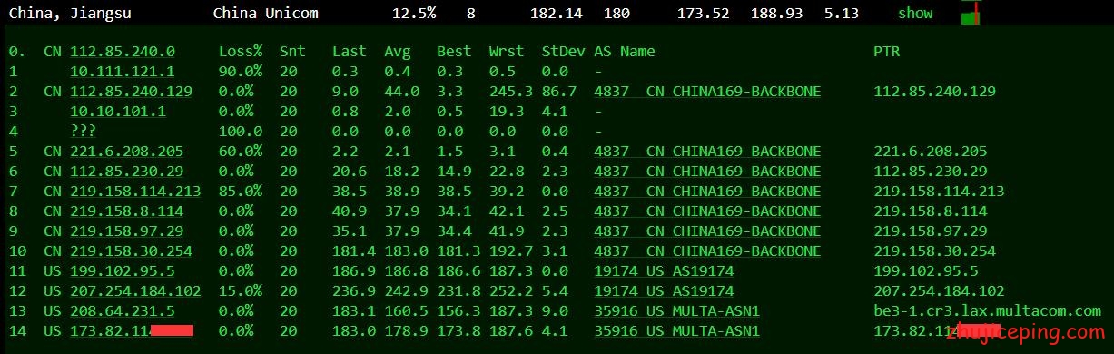Select the 252.2 worst value in hop 12
This screenshot has width=1114, height=354.
click(x=510, y=291)
